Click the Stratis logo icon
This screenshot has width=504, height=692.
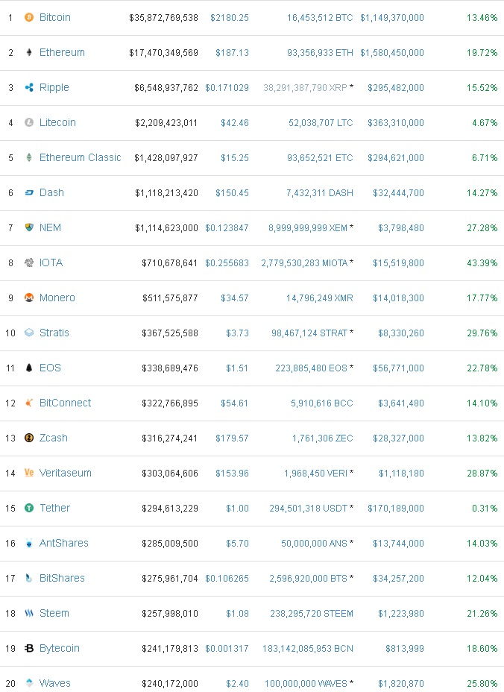[29, 333]
